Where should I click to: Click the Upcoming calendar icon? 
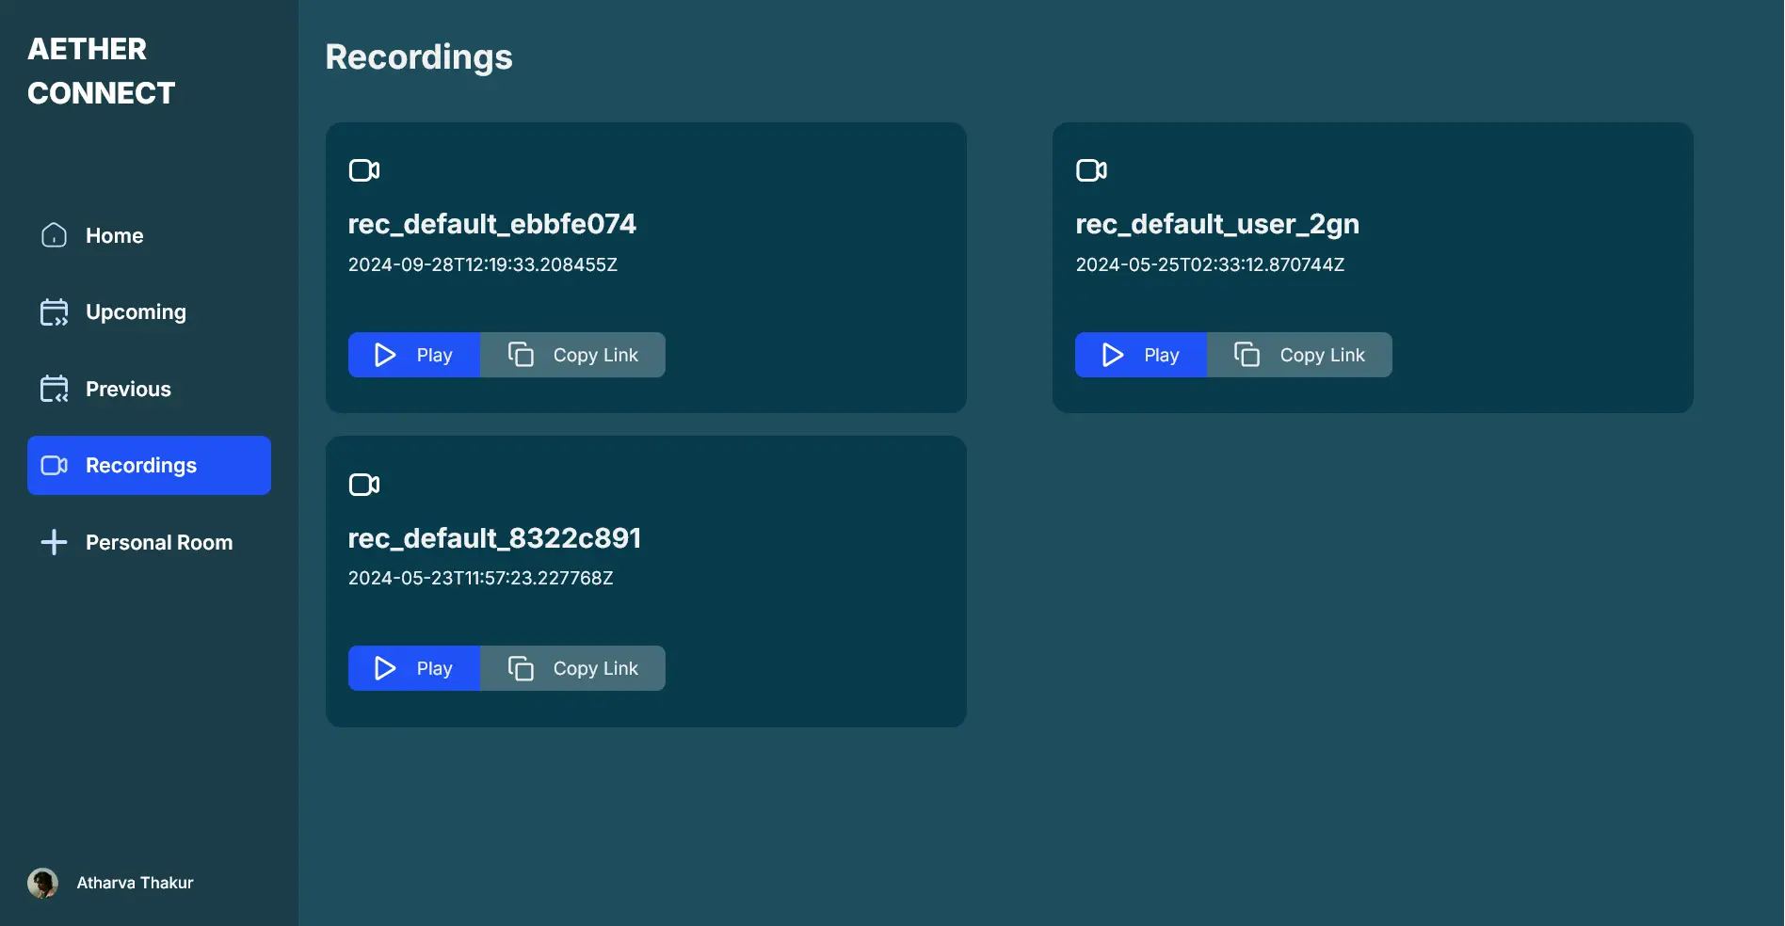coord(54,312)
